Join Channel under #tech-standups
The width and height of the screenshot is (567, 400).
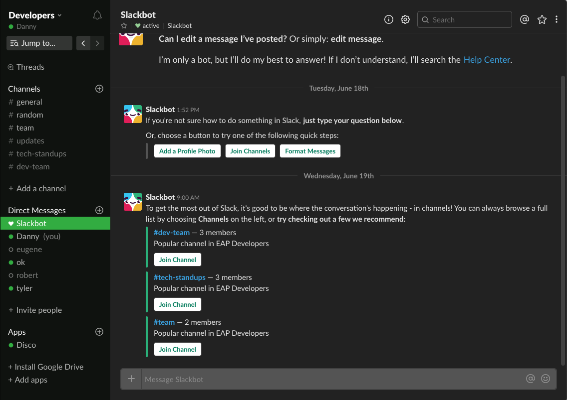(178, 304)
